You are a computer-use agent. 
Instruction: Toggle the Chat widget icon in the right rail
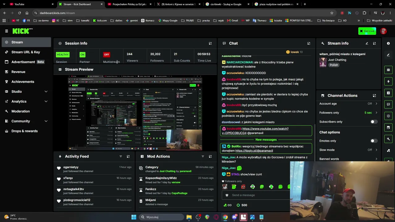[388, 104]
